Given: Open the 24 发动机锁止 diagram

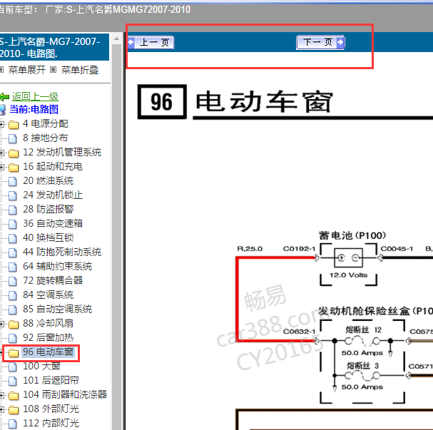Looking at the screenshot, I should pos(53,195).
